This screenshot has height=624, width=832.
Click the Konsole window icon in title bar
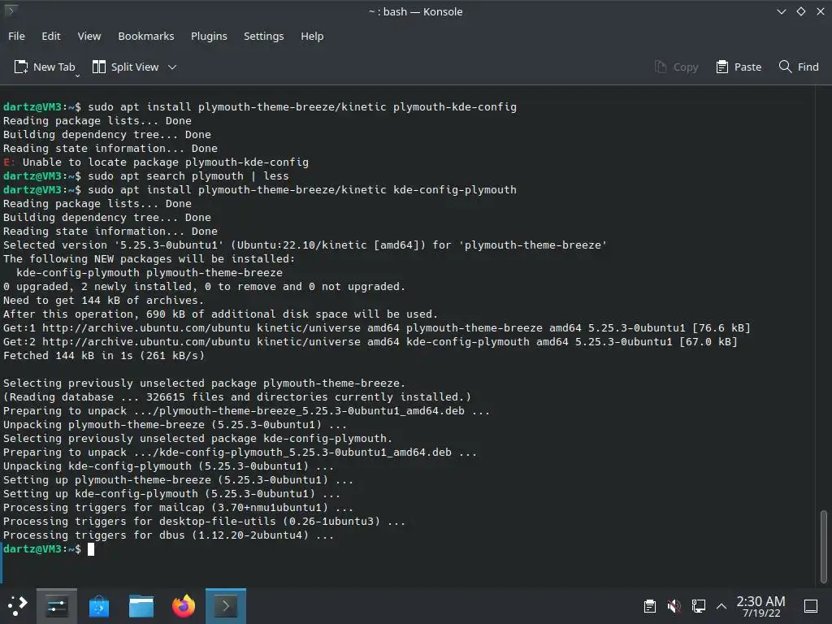(x=10, y=10)
